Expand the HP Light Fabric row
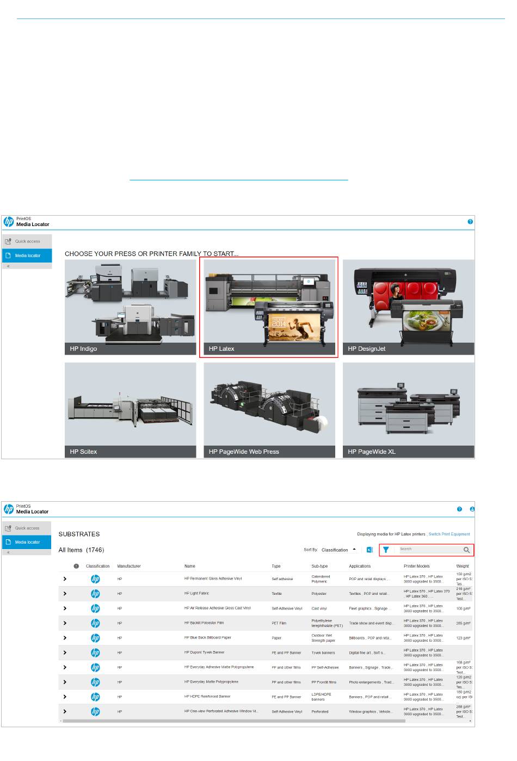Screen dimensions: 517x761 (65, 594)
